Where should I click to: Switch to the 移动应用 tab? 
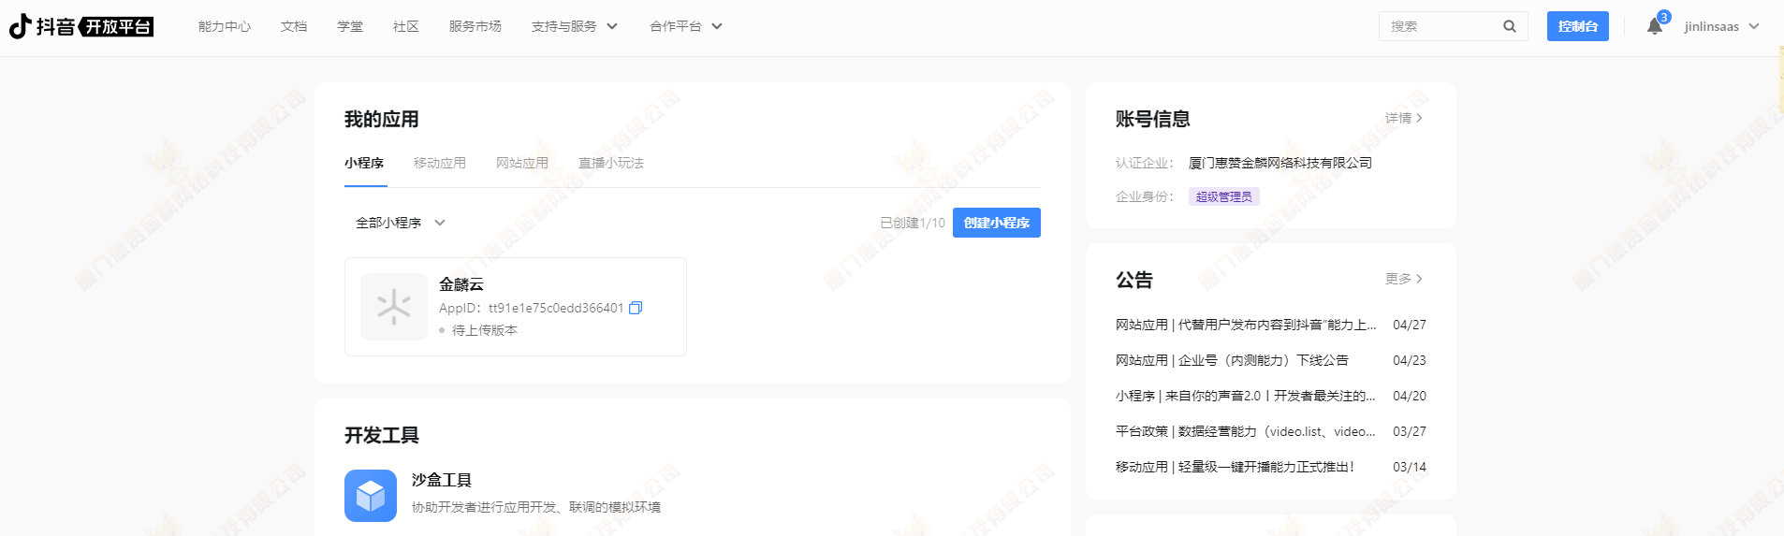pos(440,163)
